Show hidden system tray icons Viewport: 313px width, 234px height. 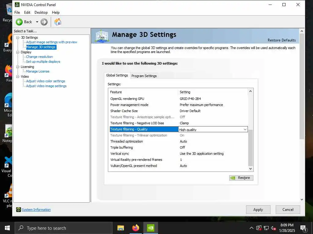[252, 228]
